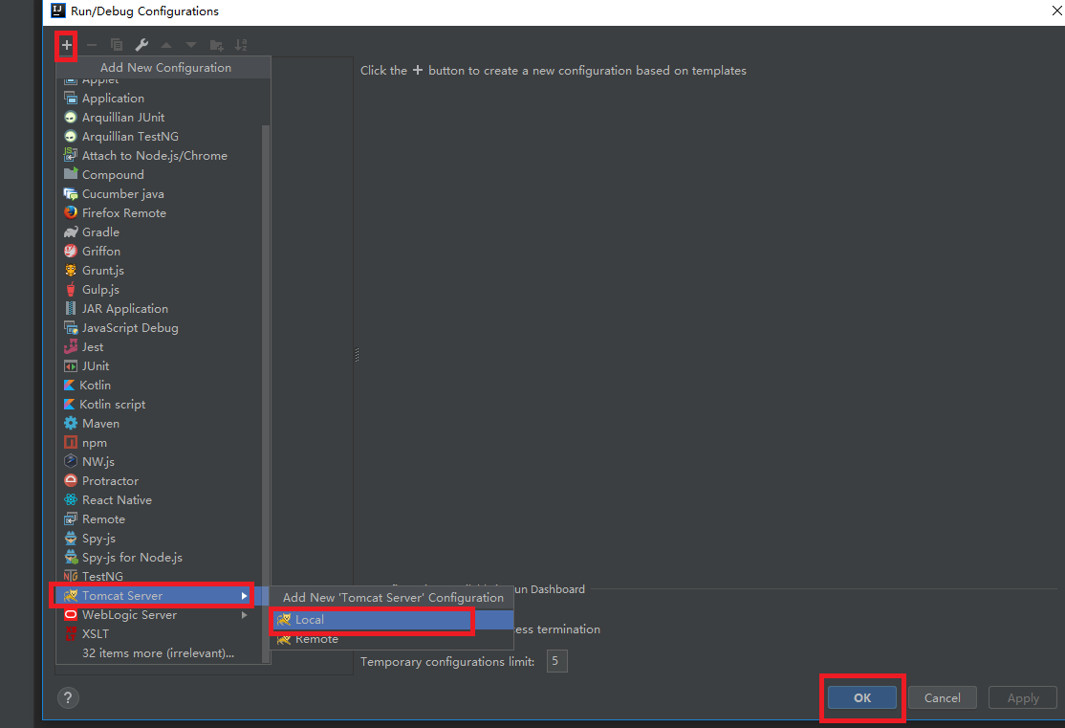Click the JAR Application icon
Image resolution: width=1065 pixels, height=728 pixels.
(71, 308)
